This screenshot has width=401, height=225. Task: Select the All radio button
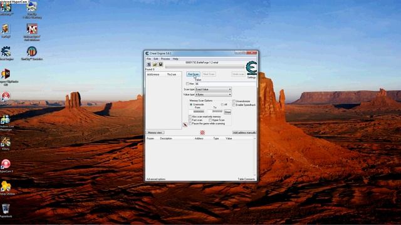[222, 104]
